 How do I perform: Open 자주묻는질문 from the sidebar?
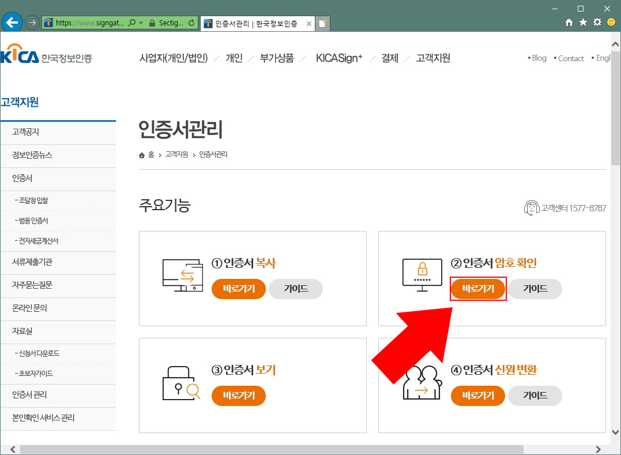coord(33,286)
